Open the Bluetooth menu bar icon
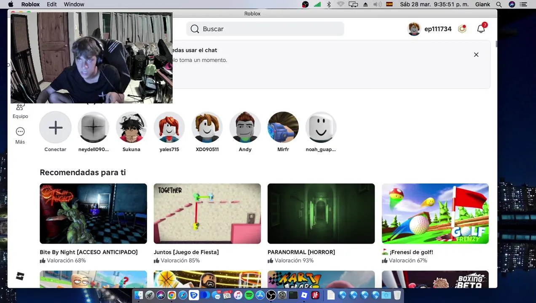 tap(329, 4)
